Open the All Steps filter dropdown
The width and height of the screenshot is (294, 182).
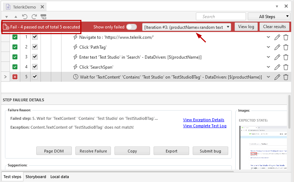click(269, 16)
